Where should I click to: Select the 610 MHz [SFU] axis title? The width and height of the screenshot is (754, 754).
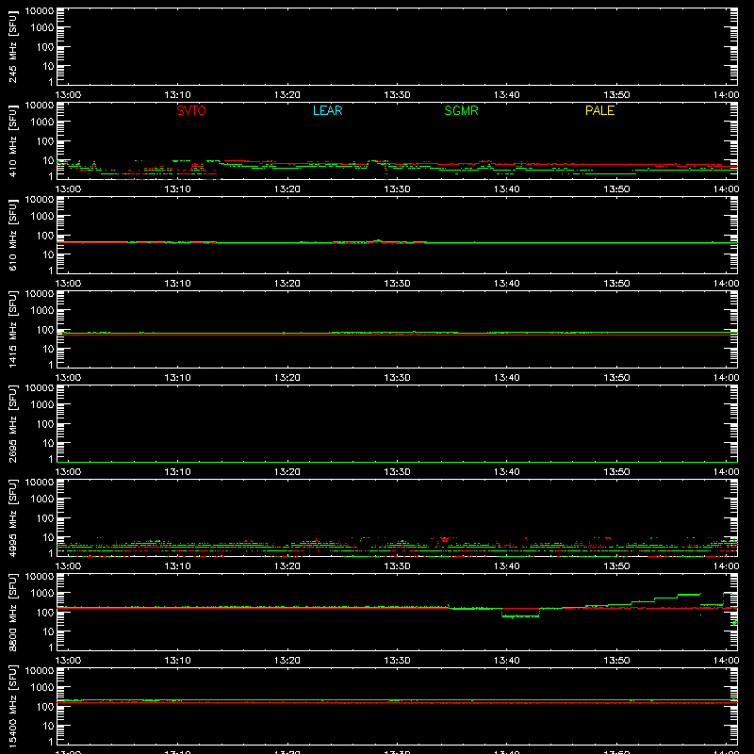click(x=12, y=235)
